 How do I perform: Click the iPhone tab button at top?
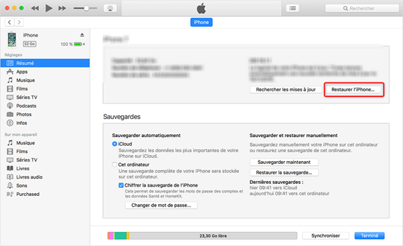point(201,22)
